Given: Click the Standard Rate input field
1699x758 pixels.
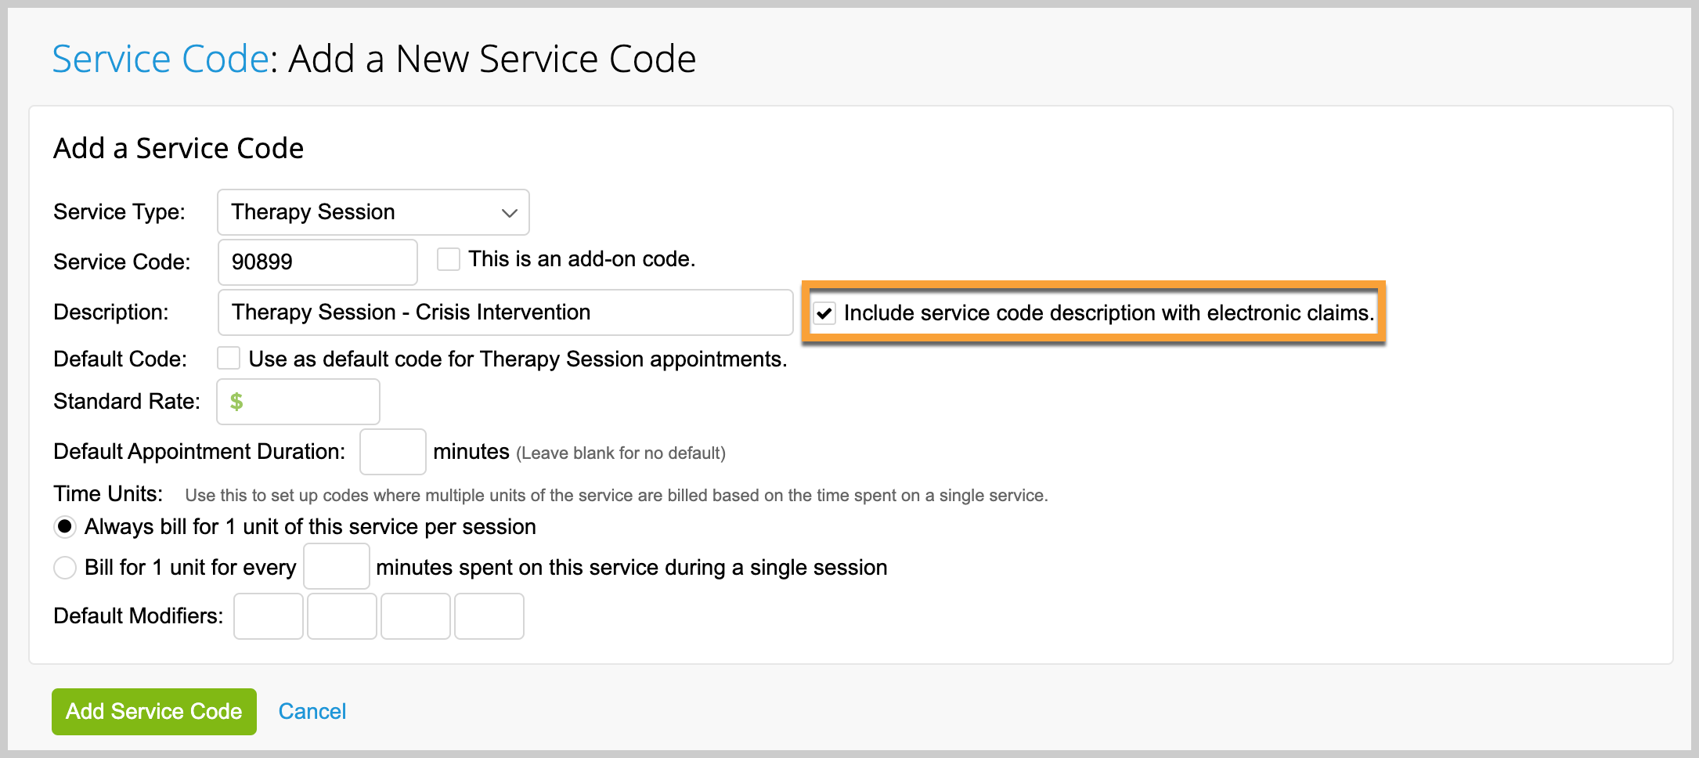Looking at the screenshot, I should coord(309,402).
